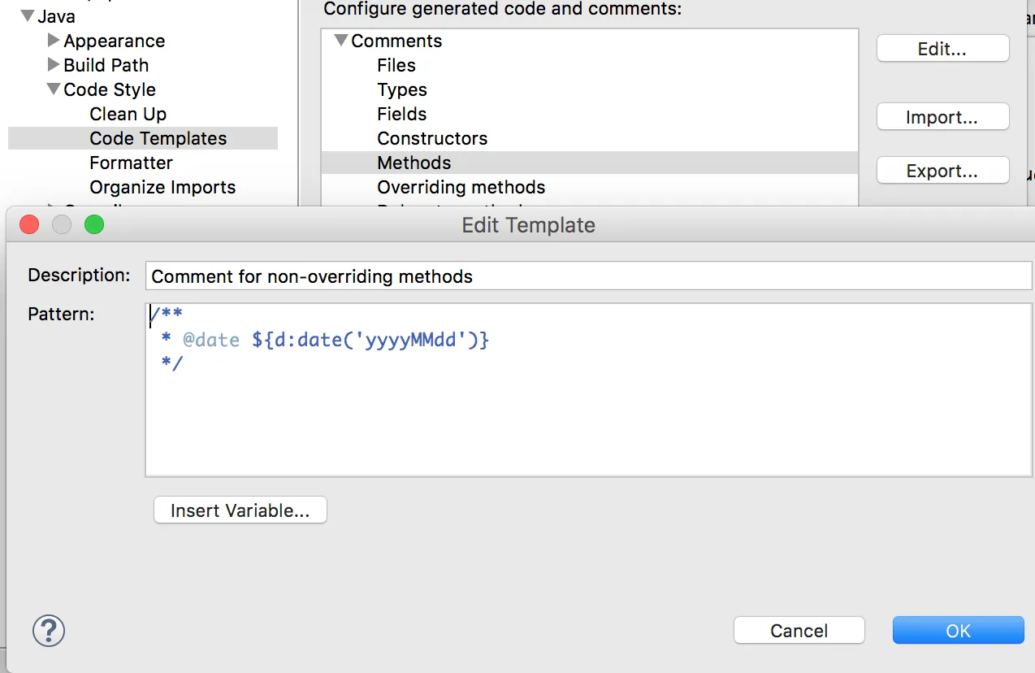Select Overriding methods template entry
The width and height of the screenshot is (1035, 673).
[x=461, y=187]
